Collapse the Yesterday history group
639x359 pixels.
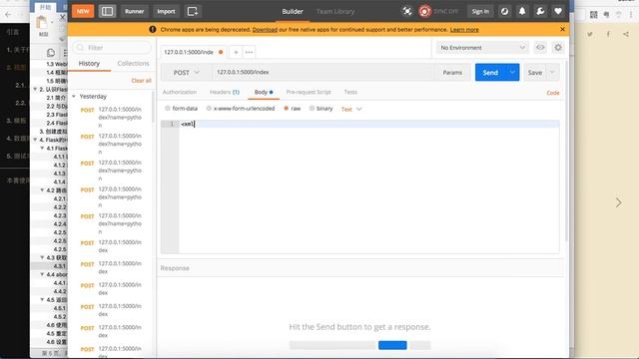74,97
